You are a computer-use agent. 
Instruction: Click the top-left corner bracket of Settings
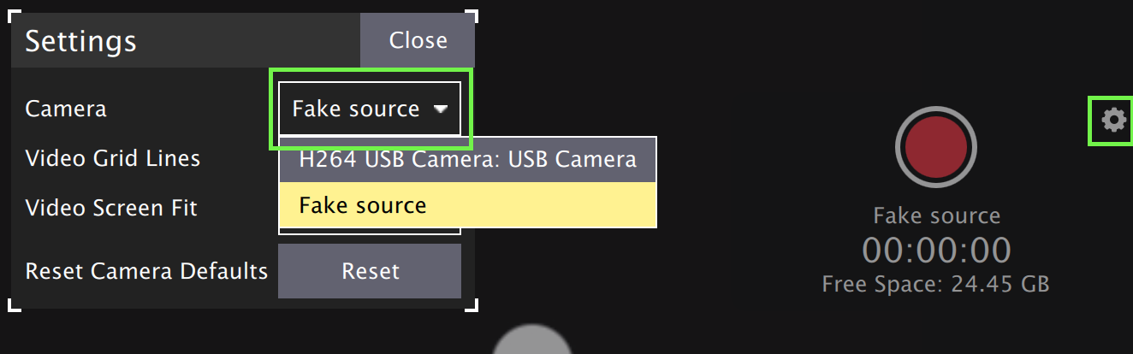click(14, 15)
